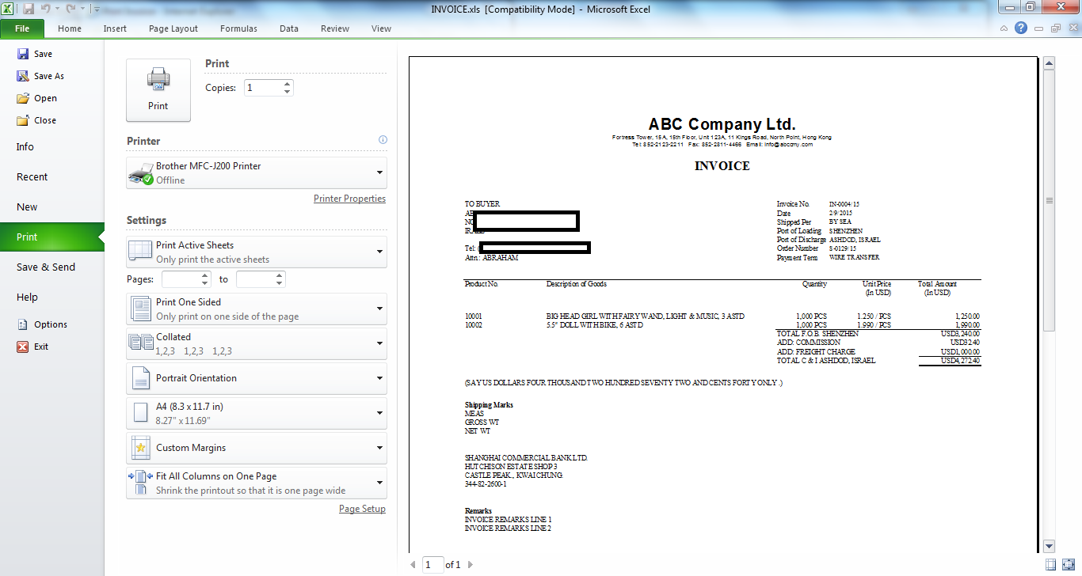The image size is (1082, 576).
Task: Click the preview vertical scrollbar thumb
Action: (x=1050, y=201)
